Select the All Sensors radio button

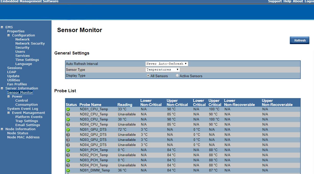[148, 76]
